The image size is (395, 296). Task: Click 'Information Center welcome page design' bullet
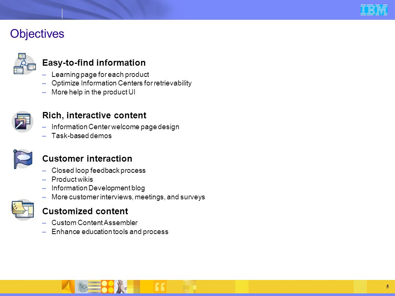click(x=115, y=127)
